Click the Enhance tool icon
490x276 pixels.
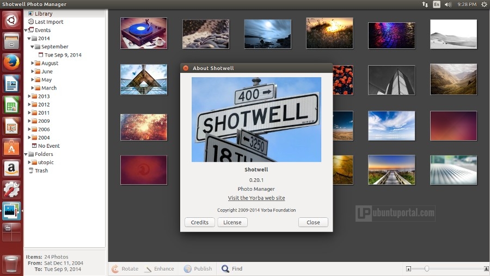pyautogui.click(x=148, y=269)
